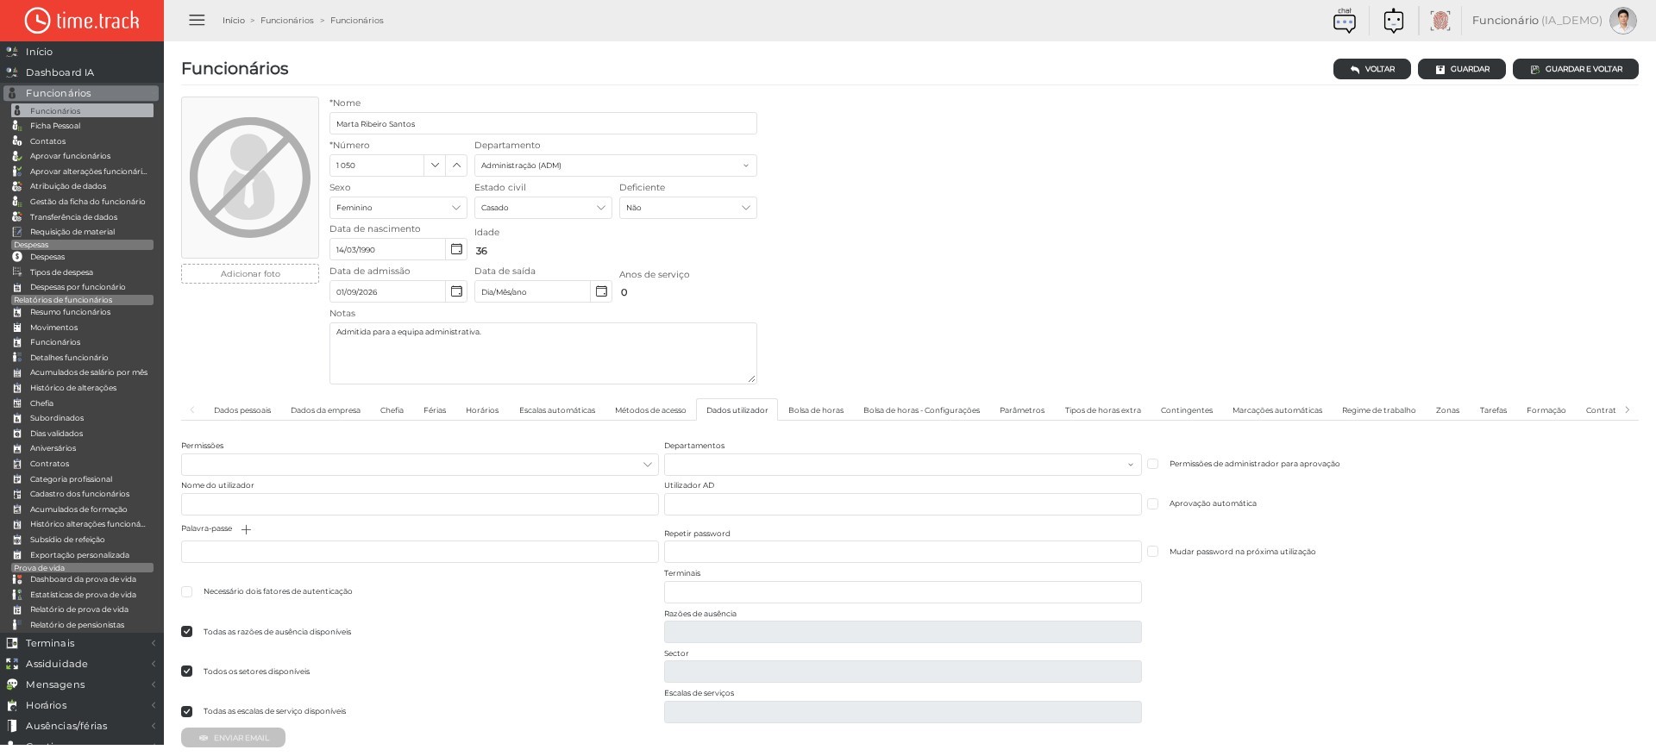Image resolution: width=1656 pixels, height=756 pixels.
Task: Uncheck Todas as razões de ausência disponíveis
Action: 186,632
